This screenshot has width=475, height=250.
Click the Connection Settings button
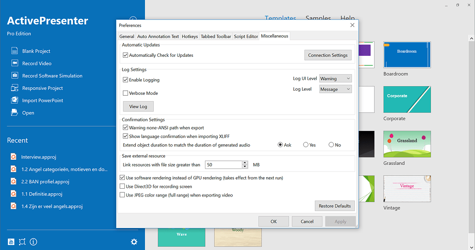(x=328, y=55)
